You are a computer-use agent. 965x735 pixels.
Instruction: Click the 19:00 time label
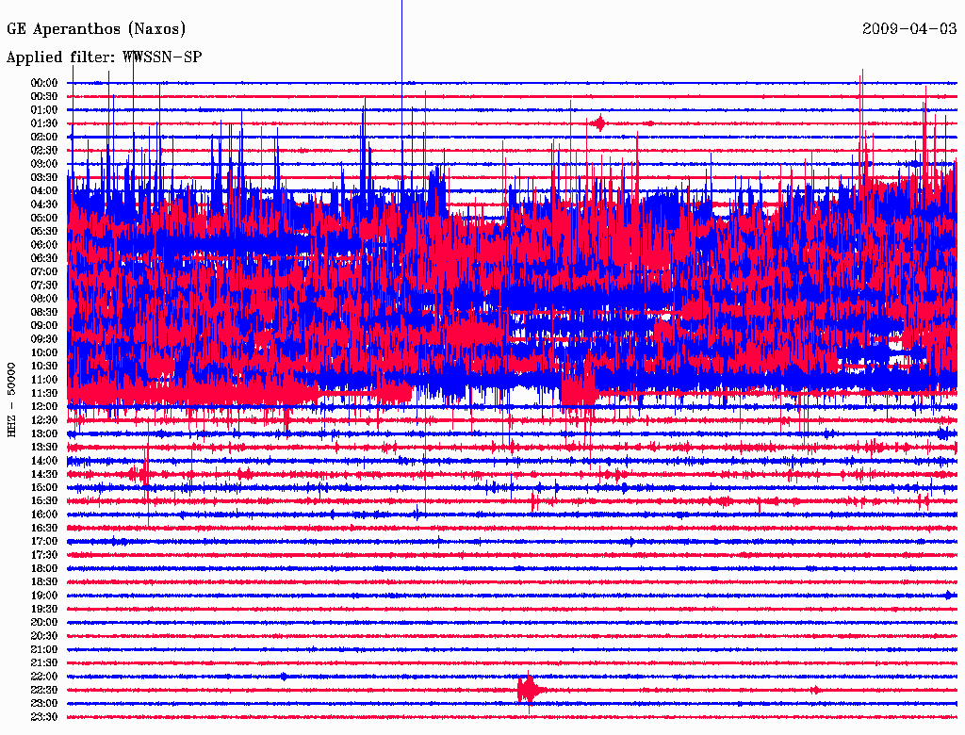44,596
